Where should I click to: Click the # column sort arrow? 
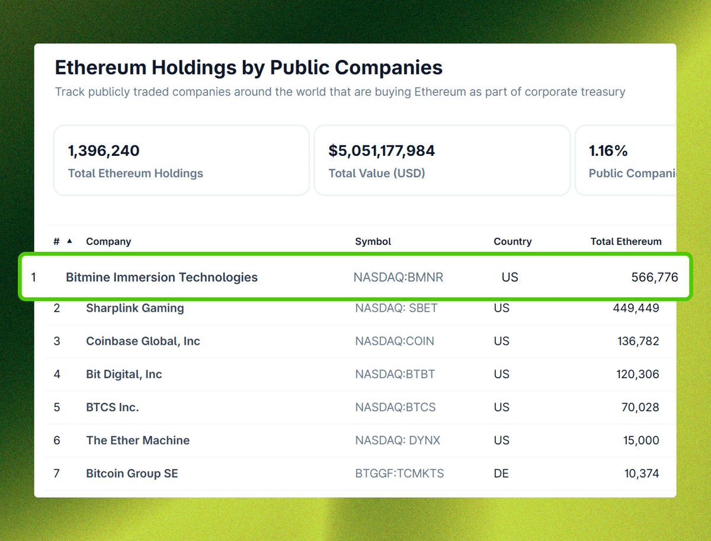click(69, 241)
